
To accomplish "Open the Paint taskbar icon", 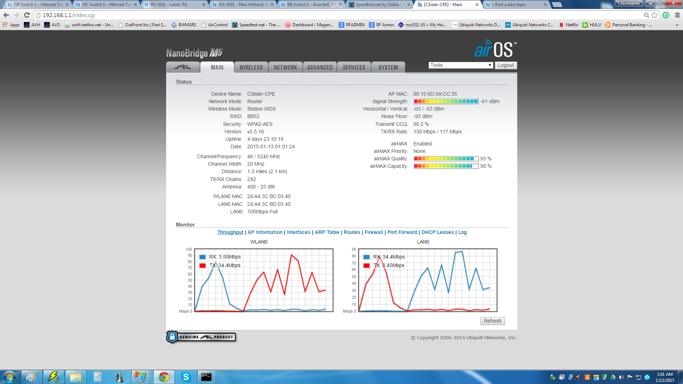I will pos(31,377).
